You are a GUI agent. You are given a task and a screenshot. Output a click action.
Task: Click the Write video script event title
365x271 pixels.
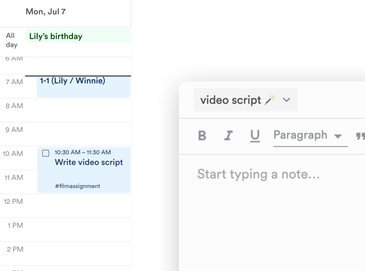point(89,163)
